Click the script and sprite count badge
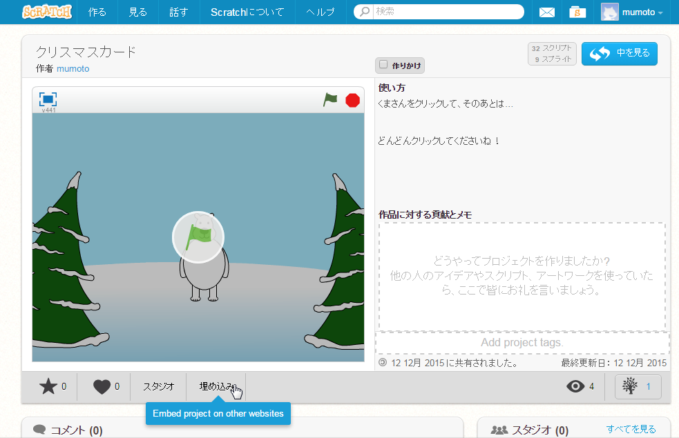 click(x=552, y=54)
